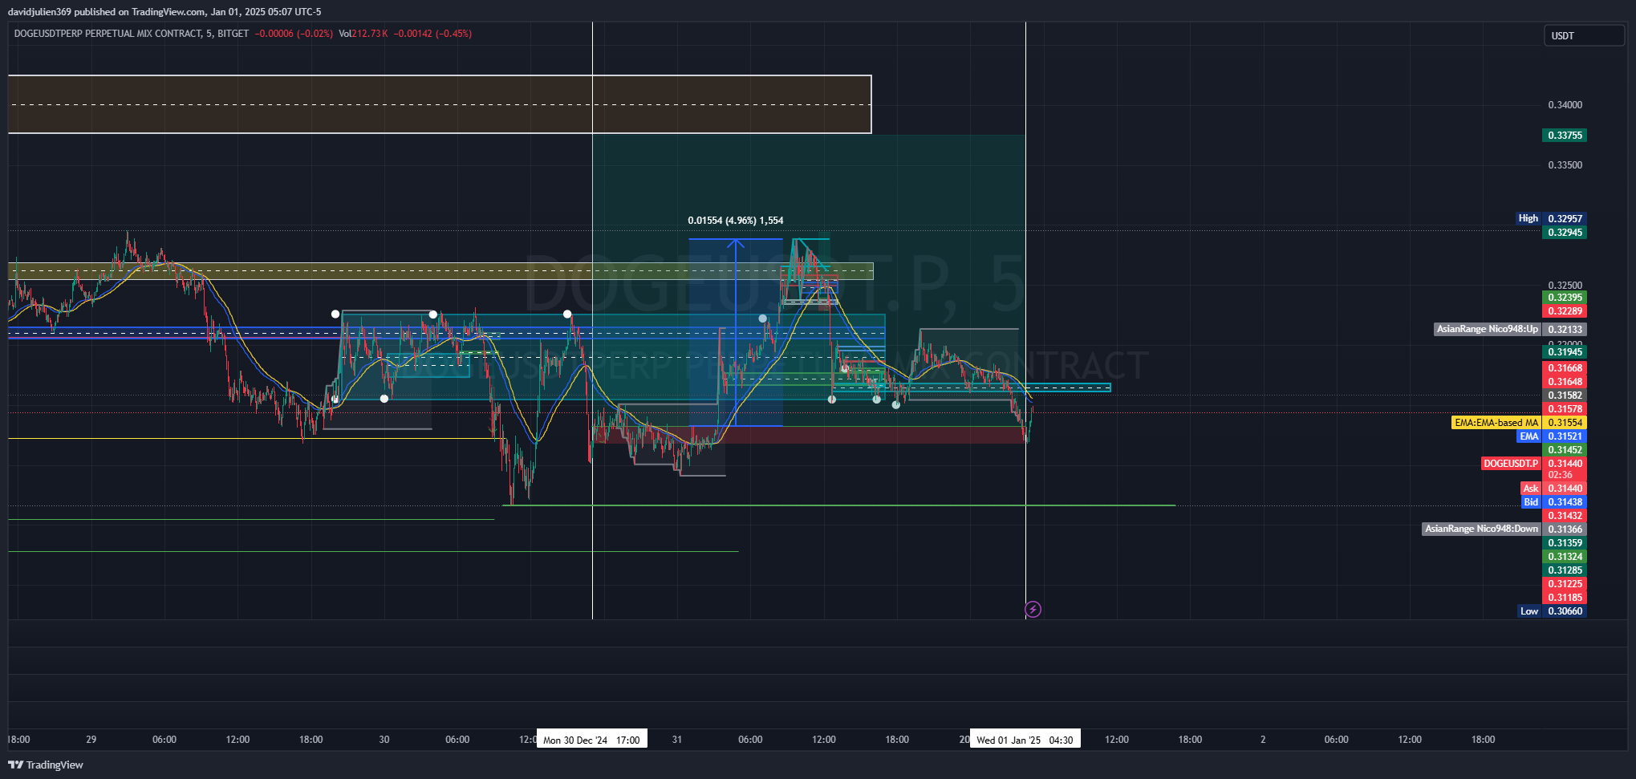Click the date 29 on the time axis
This screenshot has width=1636, height=779.
tap(91, 740)
